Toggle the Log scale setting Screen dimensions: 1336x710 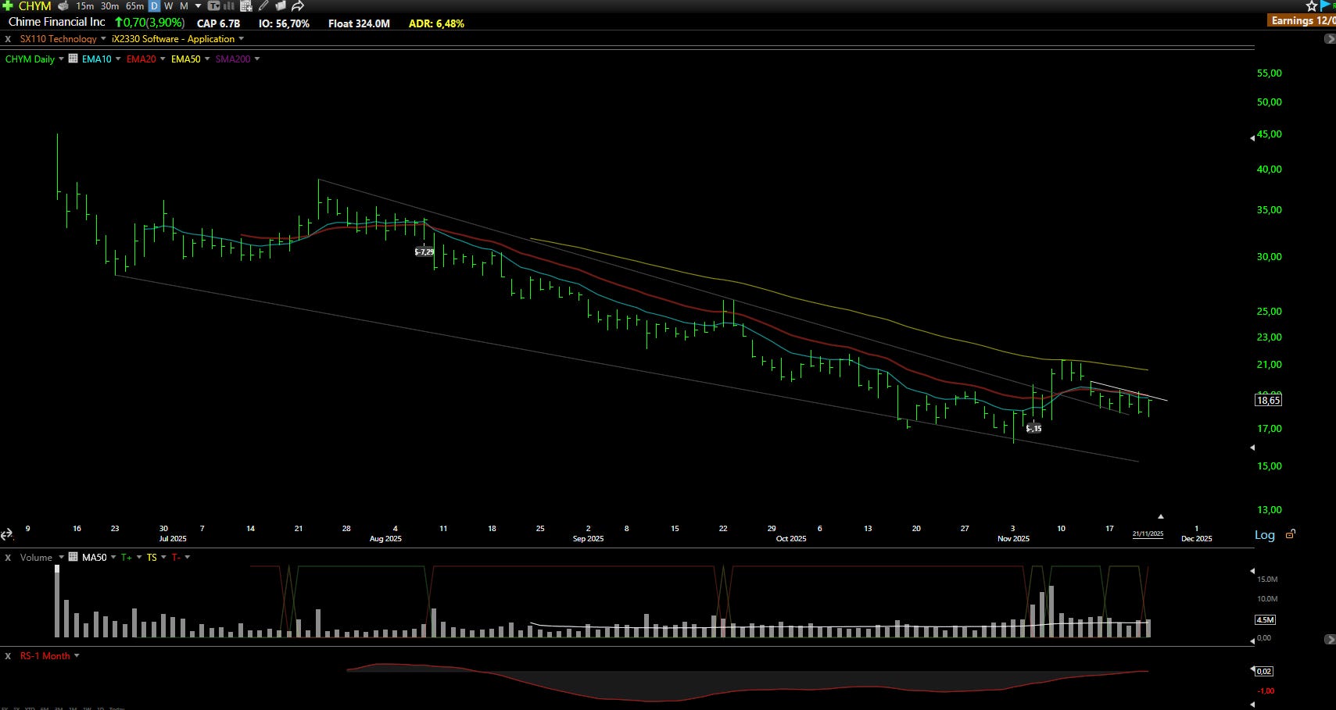click(x=1265, y=535)
